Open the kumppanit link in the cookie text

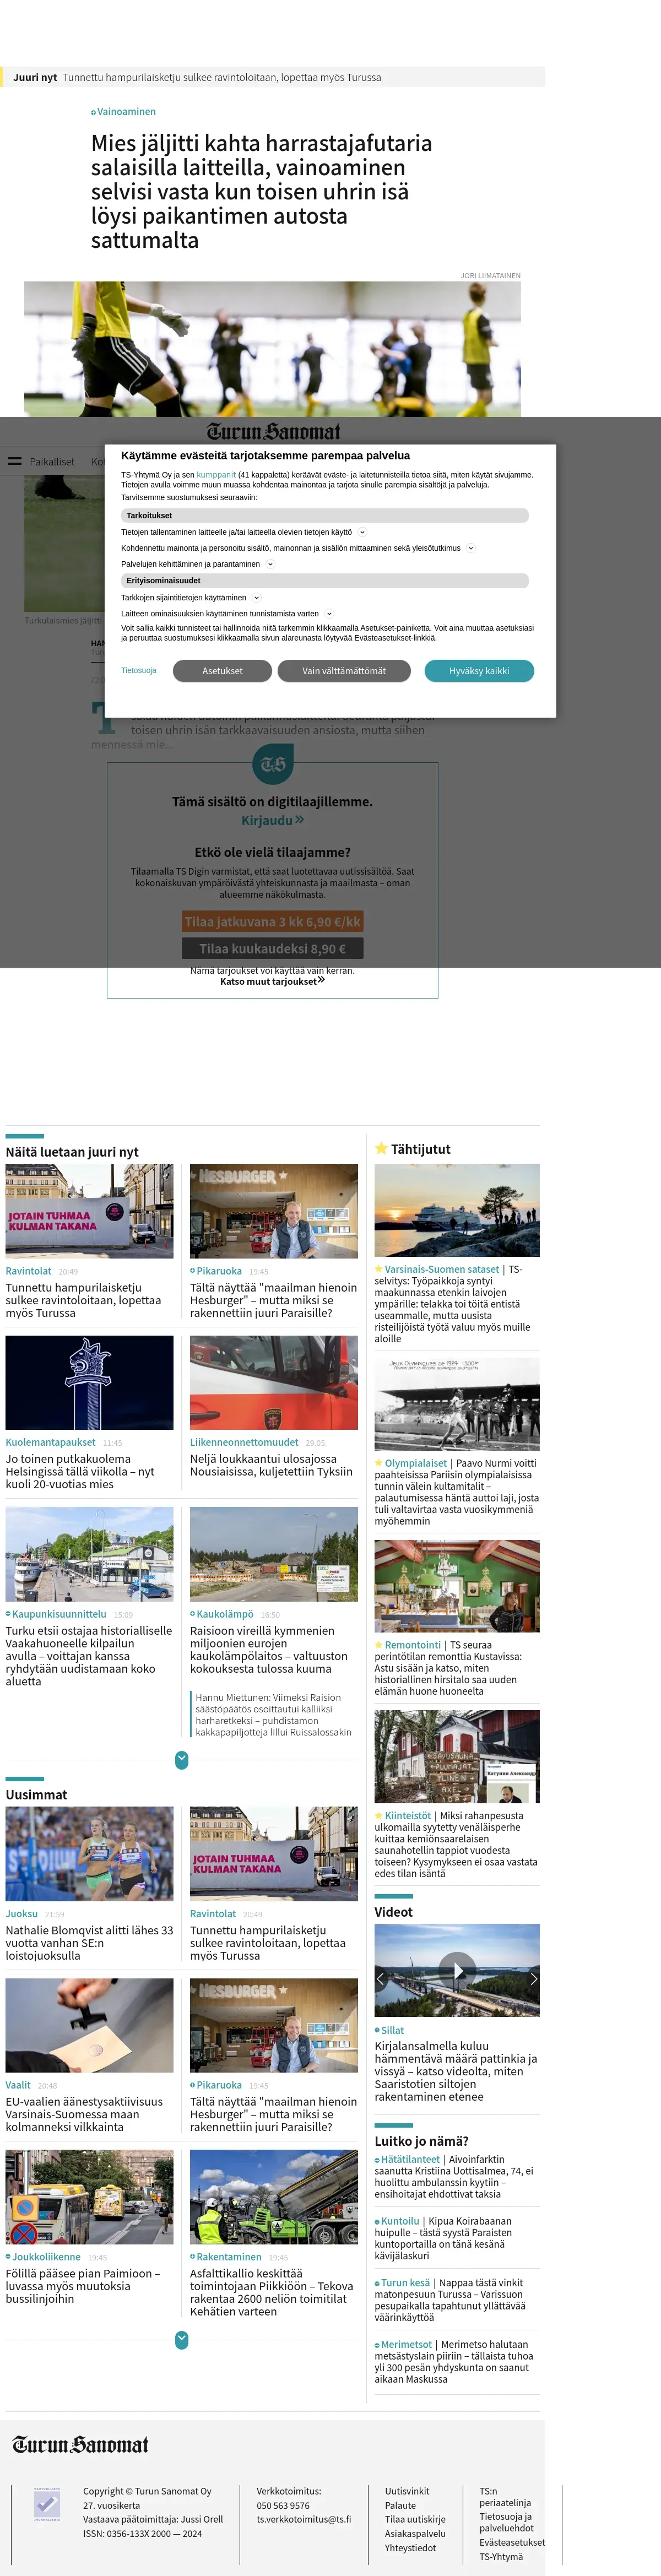click(x=216, y=475)
